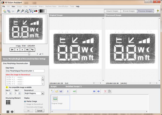
Task: Click the square structuring element preset icon
Action: (x=8, y=112)
